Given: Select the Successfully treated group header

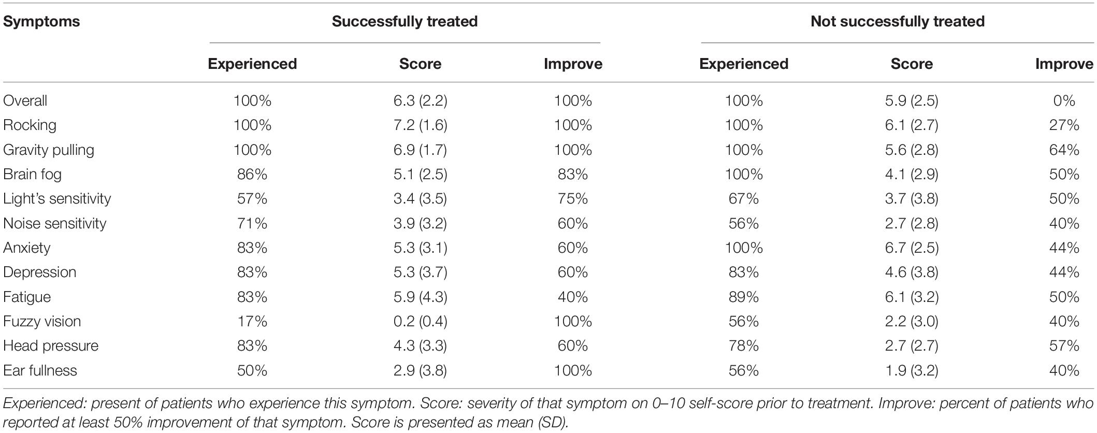Looking at the screenshot, I should 405,21.
